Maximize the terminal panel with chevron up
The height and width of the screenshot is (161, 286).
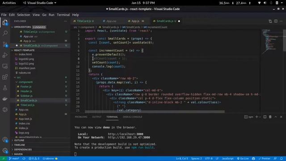(x=276, y=117)
